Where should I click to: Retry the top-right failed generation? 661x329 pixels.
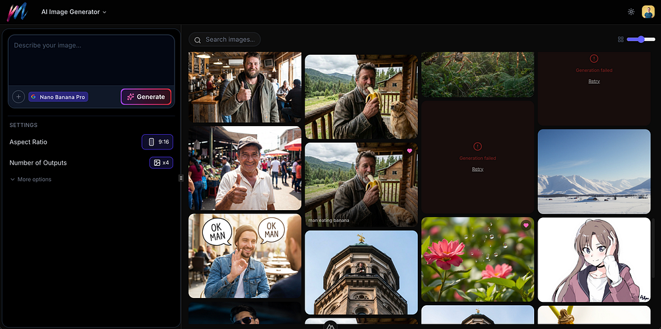(x=594, y=81)
